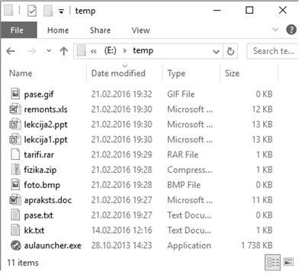Switch to Details view in status bar

click(273, 263)
